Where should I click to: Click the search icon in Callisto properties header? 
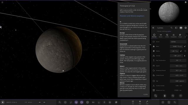point(172,28)
